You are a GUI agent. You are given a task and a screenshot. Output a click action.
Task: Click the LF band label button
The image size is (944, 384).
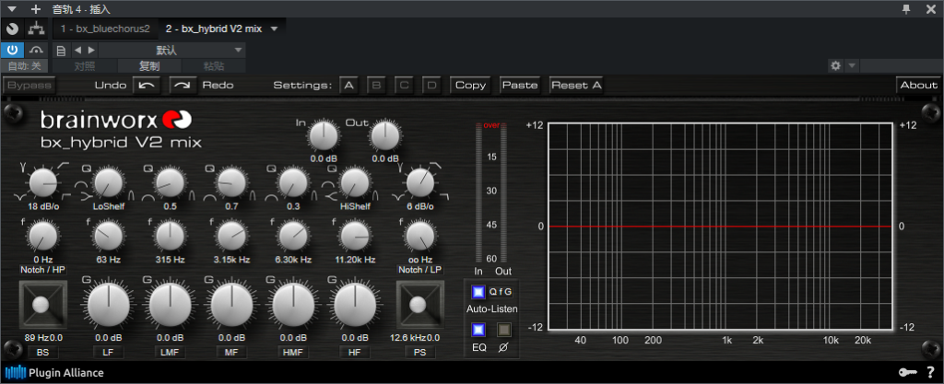tap(109, 352)
